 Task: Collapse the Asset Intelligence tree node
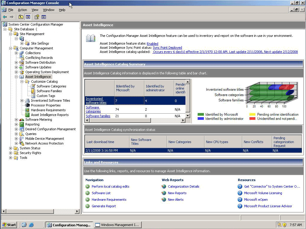pos(16,77)
